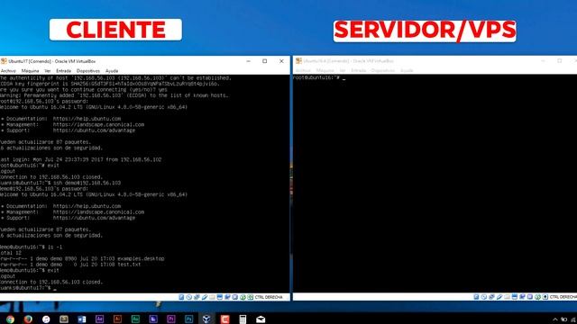The height and width of the screenshot is (324, 577).
Task: Click display indicator in server window status bar
Action: tap(515, 297)
